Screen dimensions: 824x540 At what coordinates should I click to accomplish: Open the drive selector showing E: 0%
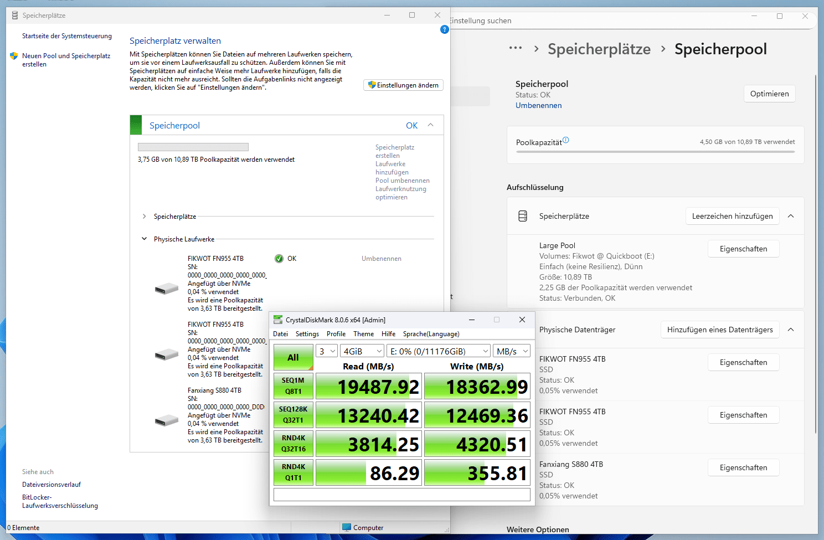pos(439,351)
